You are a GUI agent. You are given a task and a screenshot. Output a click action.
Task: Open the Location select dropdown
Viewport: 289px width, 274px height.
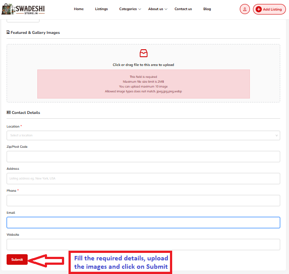click(143, 135)
